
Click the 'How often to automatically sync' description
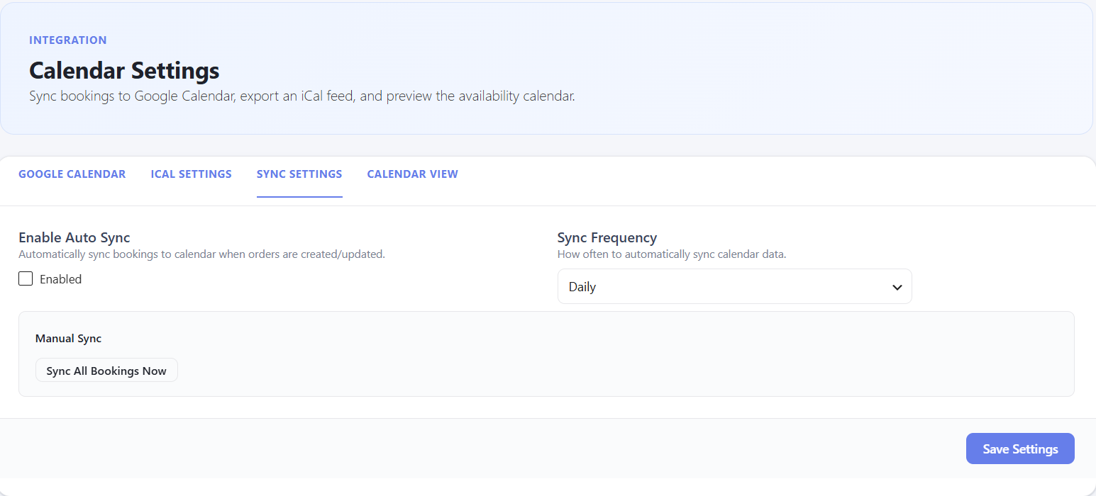click(672, 254)
